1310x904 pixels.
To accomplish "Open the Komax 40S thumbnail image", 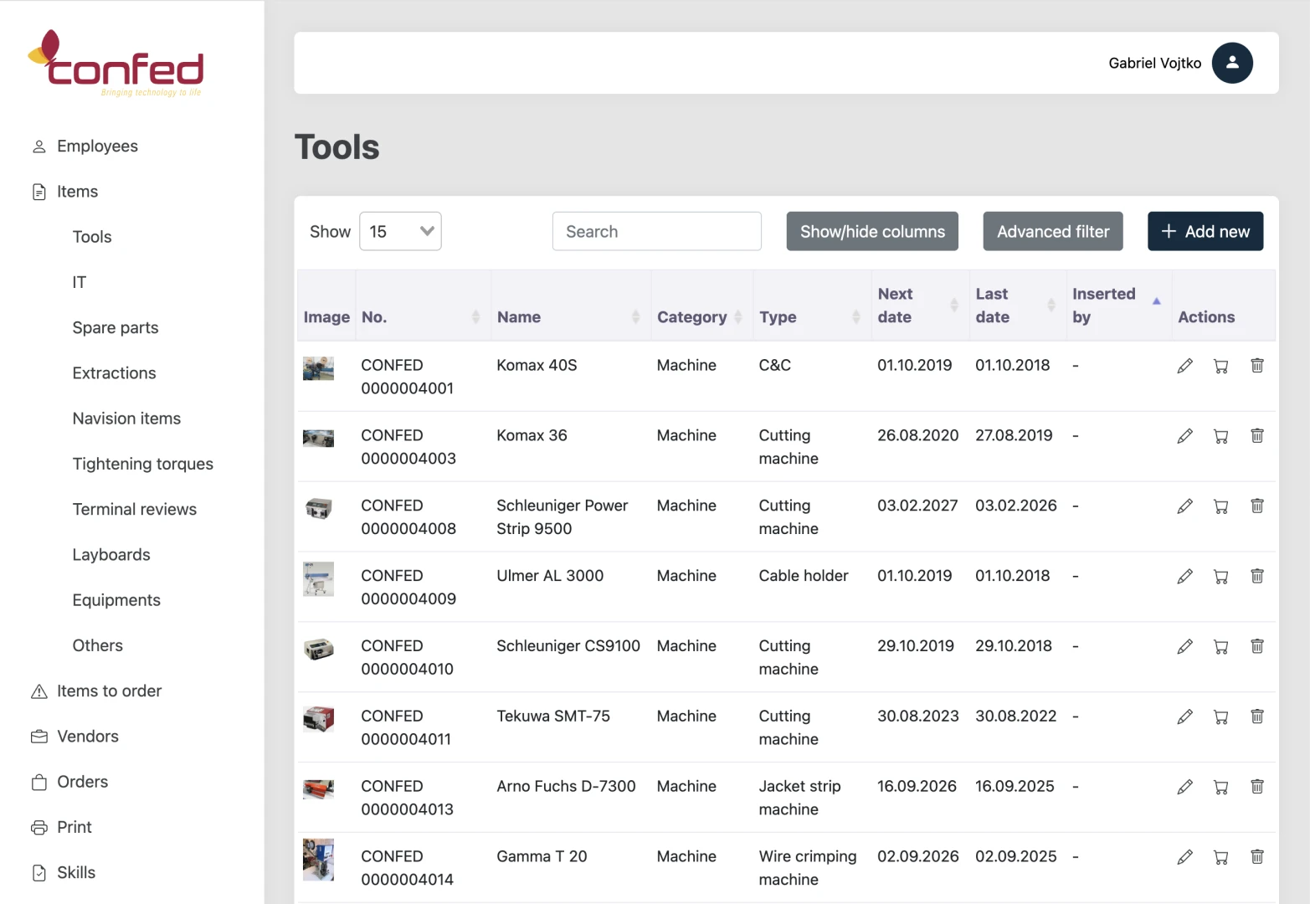I will click(318, 368).
